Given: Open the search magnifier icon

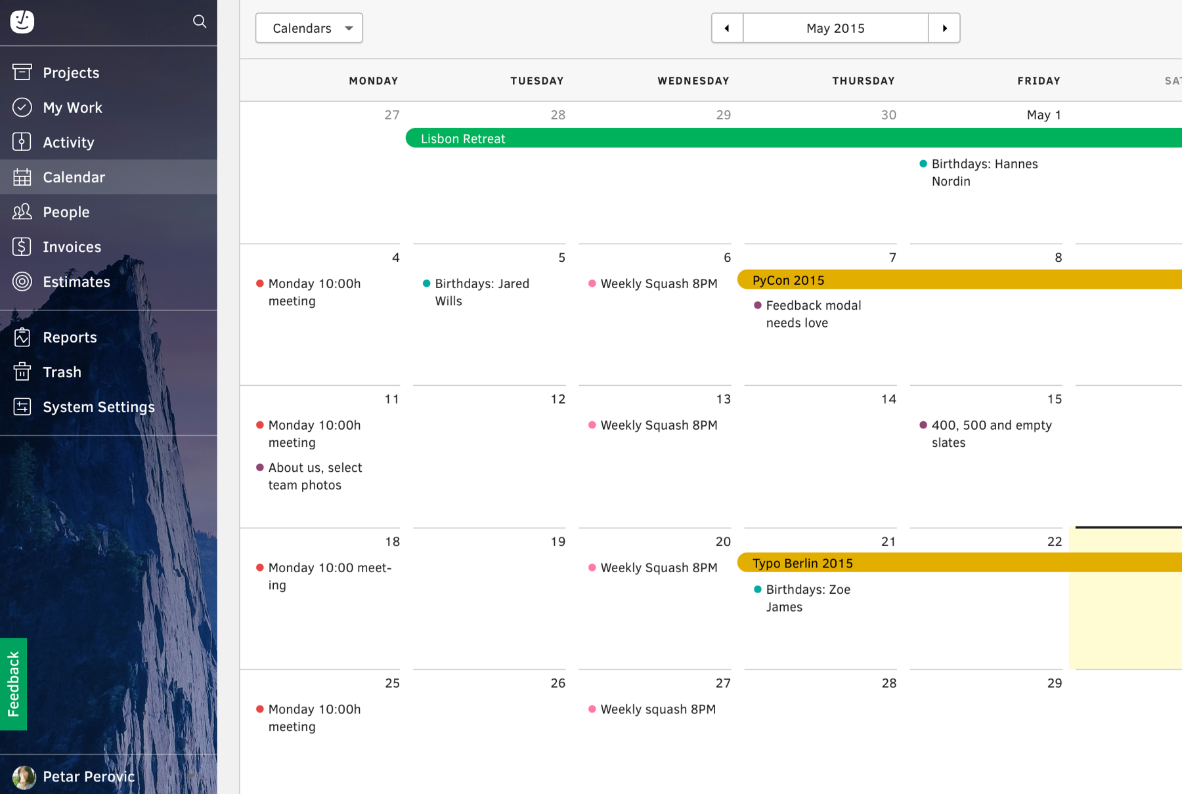Looking at the screenshot, I should pos(200,22).
